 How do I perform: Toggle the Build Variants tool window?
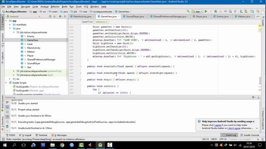(2, 103)
